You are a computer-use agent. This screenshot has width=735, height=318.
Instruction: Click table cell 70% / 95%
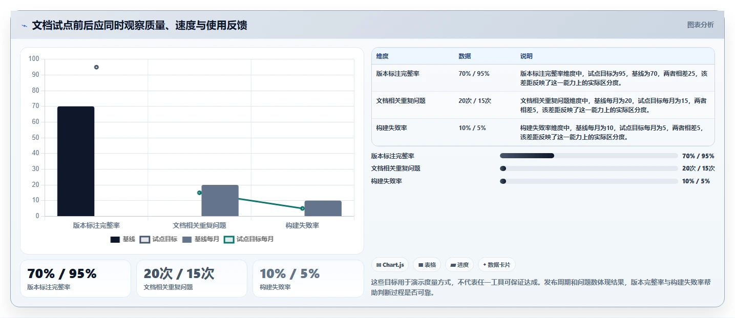[x=474, y=74]
